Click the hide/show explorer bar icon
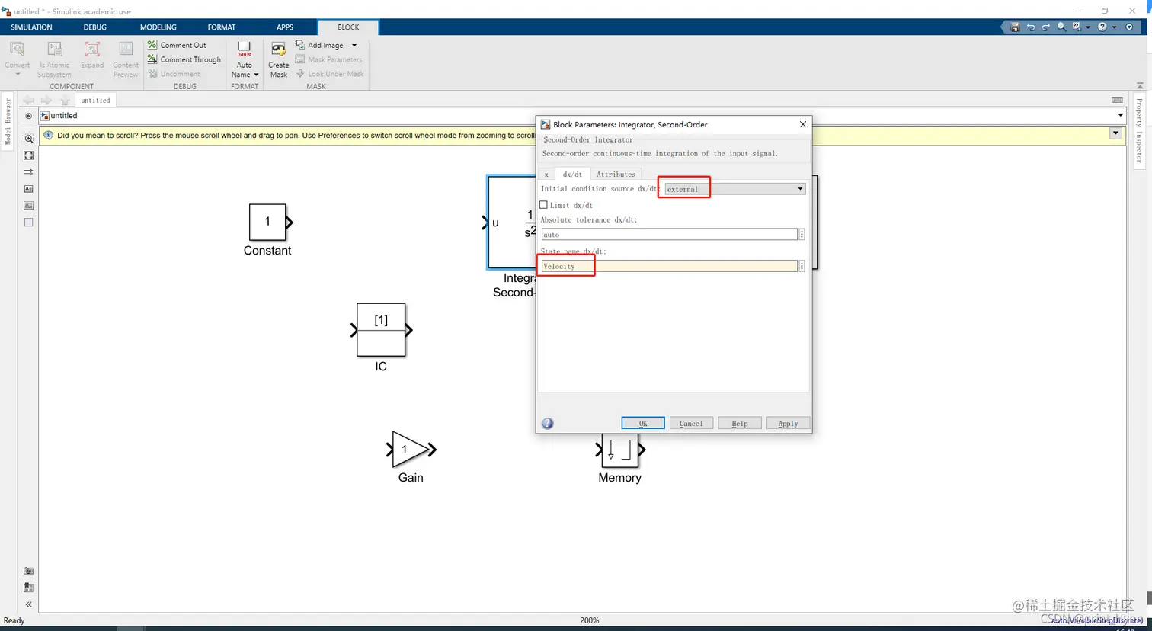The height and width of the screenshot is (631, 1152). click(x=29, y=116)
